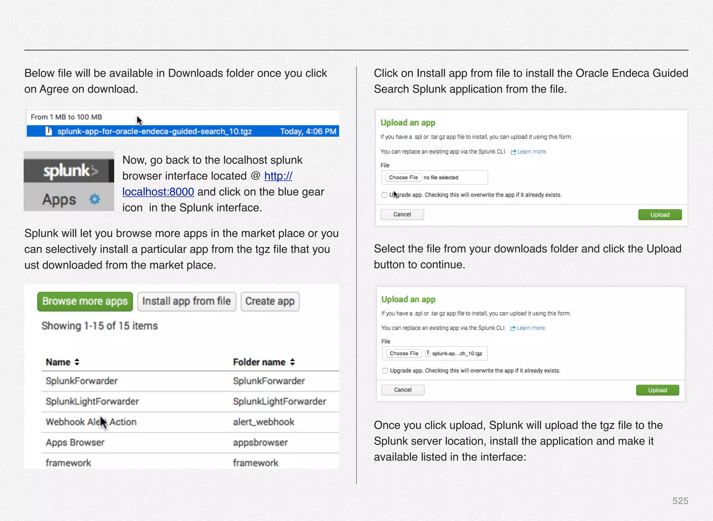Click framework folder name cell
This screenshot has width=713, height=521.
pos(256,463)
